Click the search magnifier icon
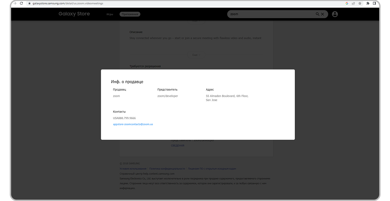This screenshot has height=201, width=390. coord(317,14)
